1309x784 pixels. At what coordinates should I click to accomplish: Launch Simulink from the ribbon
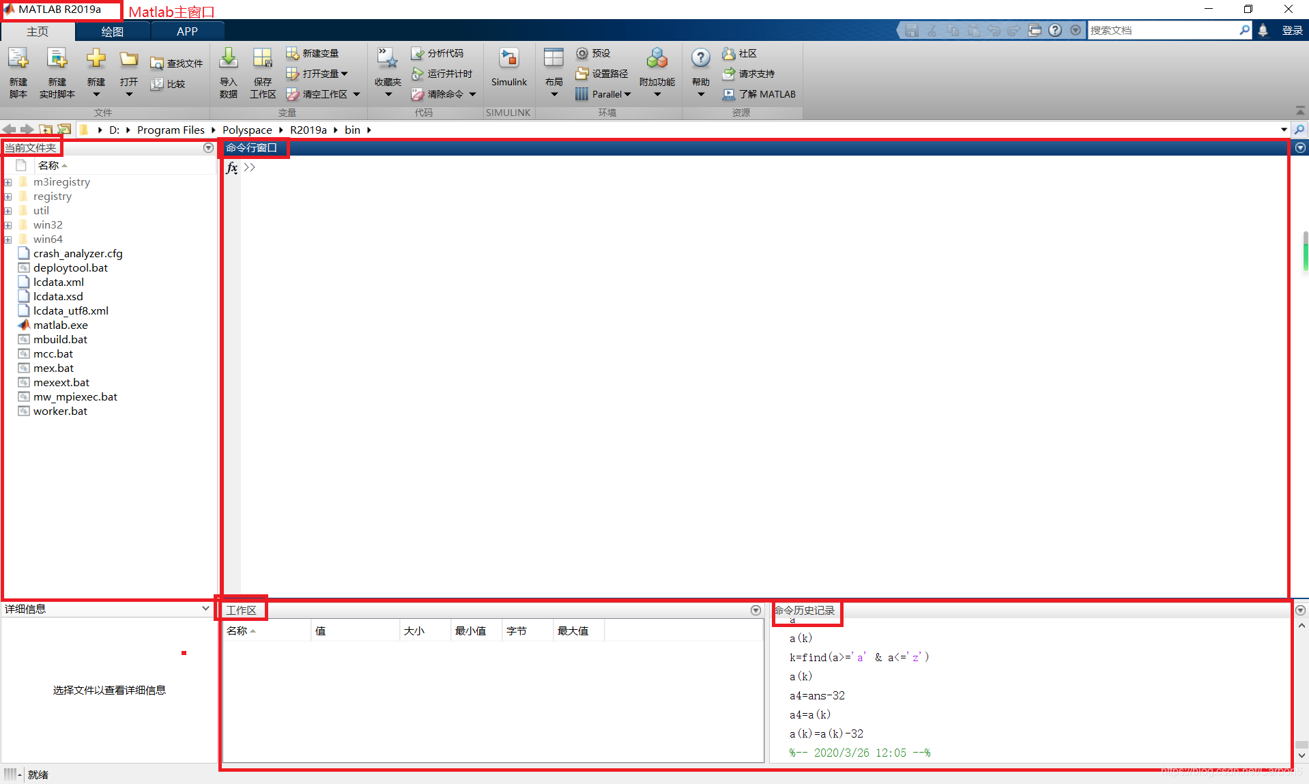(509, 68)
